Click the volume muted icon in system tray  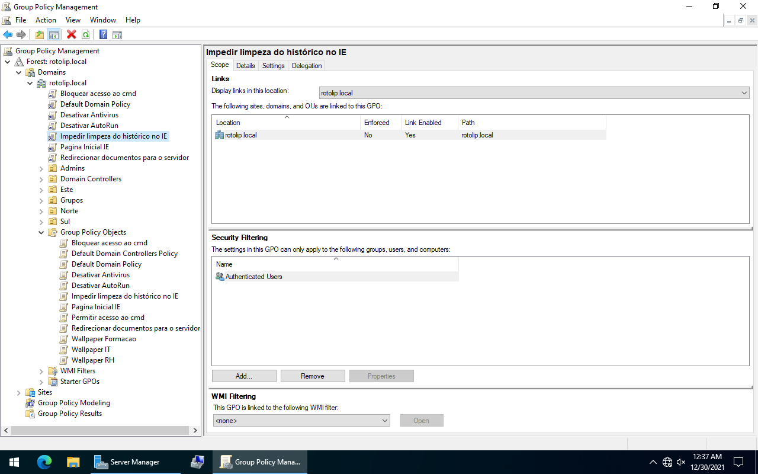click(x=681, y=462)
